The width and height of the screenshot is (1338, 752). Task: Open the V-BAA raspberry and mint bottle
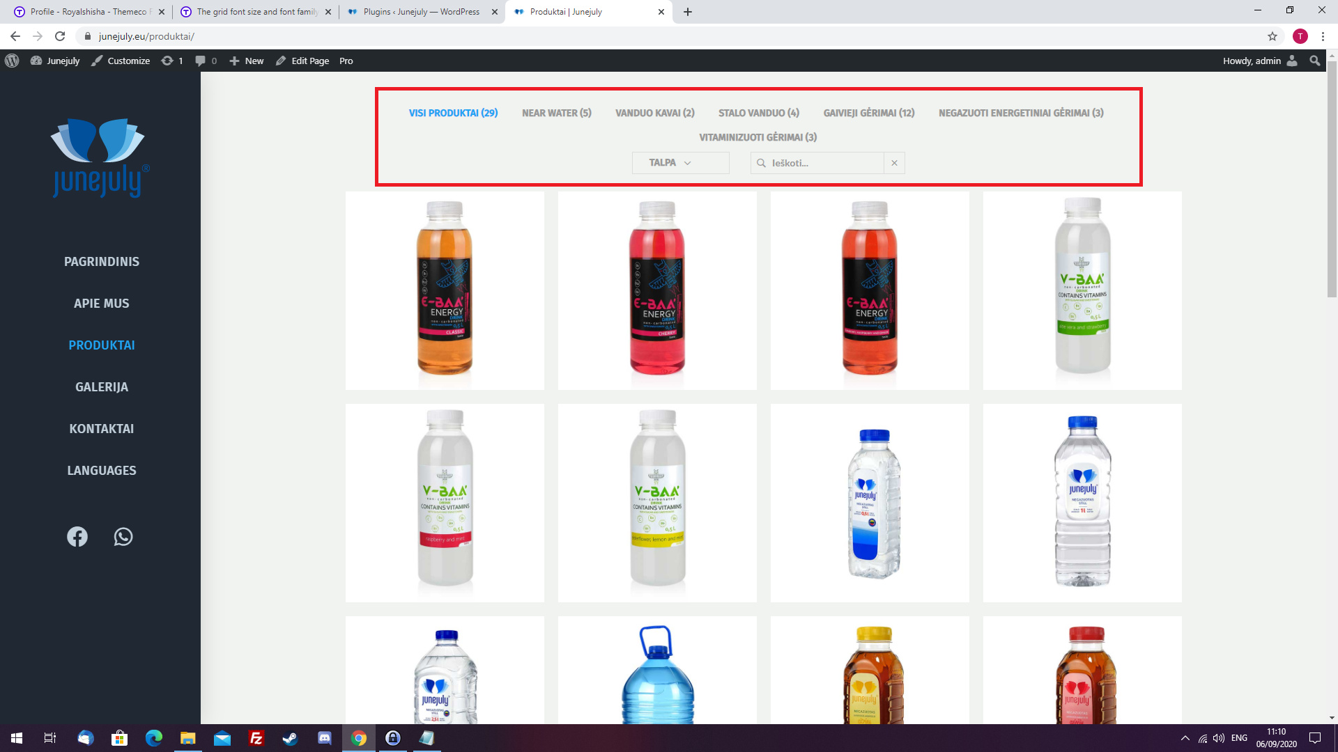coord(445,503)
